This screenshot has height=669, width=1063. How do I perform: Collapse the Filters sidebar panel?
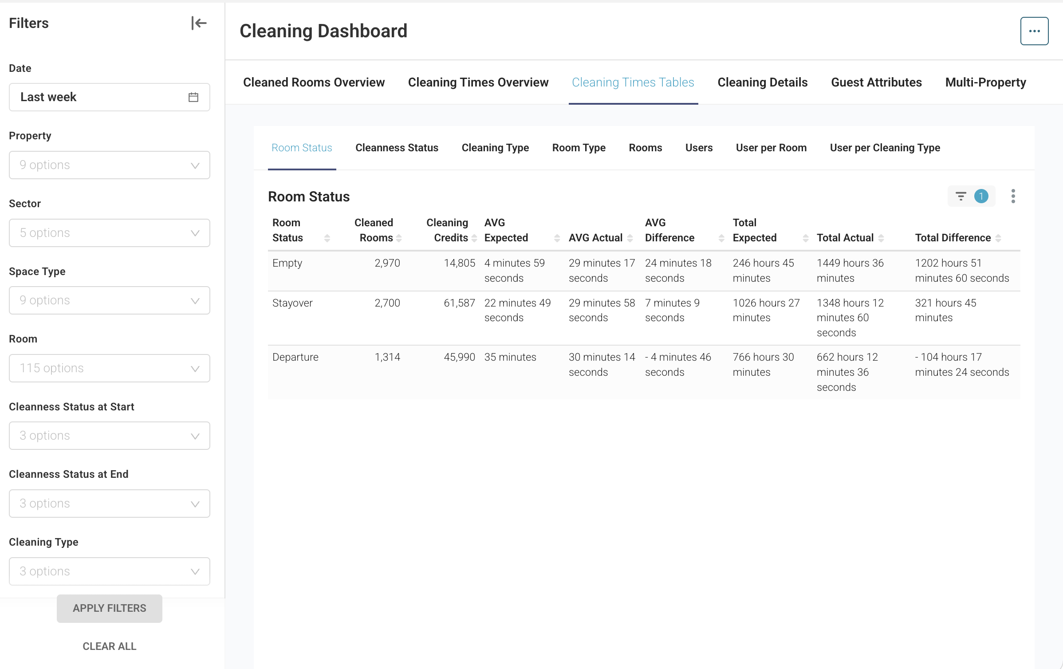[x=199, y=23]
